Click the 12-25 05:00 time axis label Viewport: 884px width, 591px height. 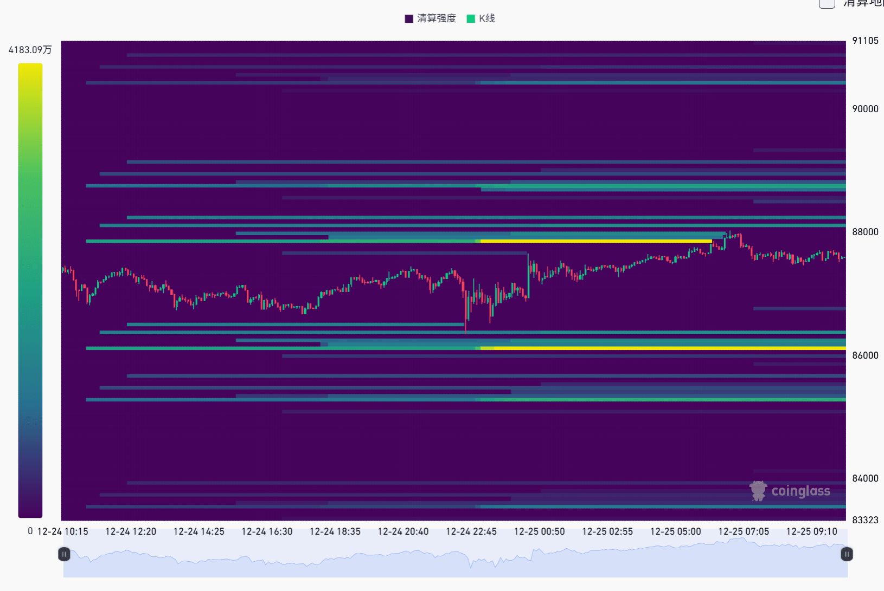(x=675, y=531)
